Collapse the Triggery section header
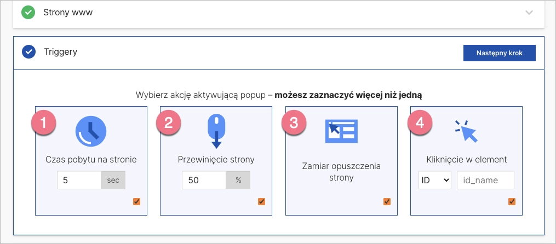The height and width of the screenshot is (244, 556). click(x=61, y=52)
